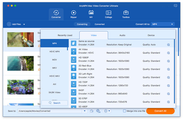Select the Device tab
The width and height of the screenshot is (183, 120).
(x=151, y=35)
